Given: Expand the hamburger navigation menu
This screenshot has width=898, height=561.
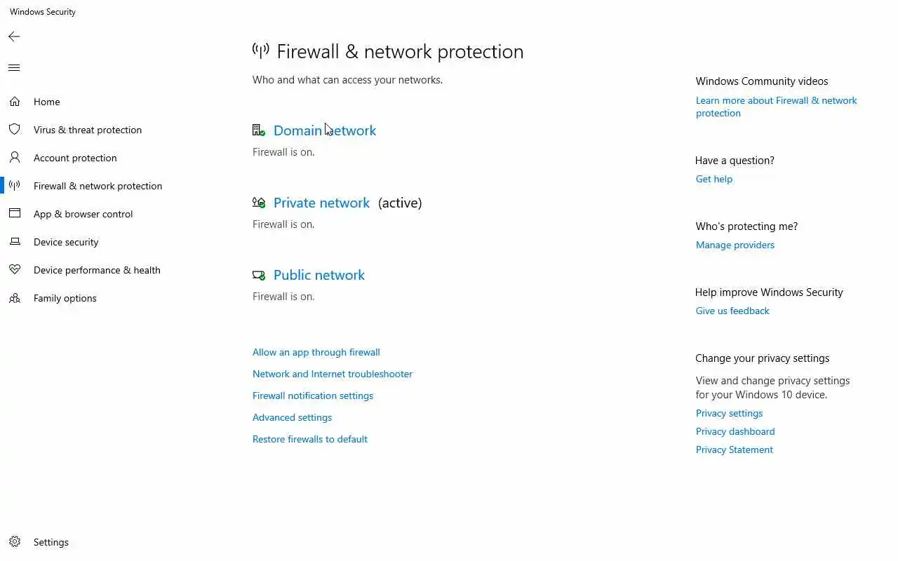Looking at the screenshot, I should tap(14, 68).
